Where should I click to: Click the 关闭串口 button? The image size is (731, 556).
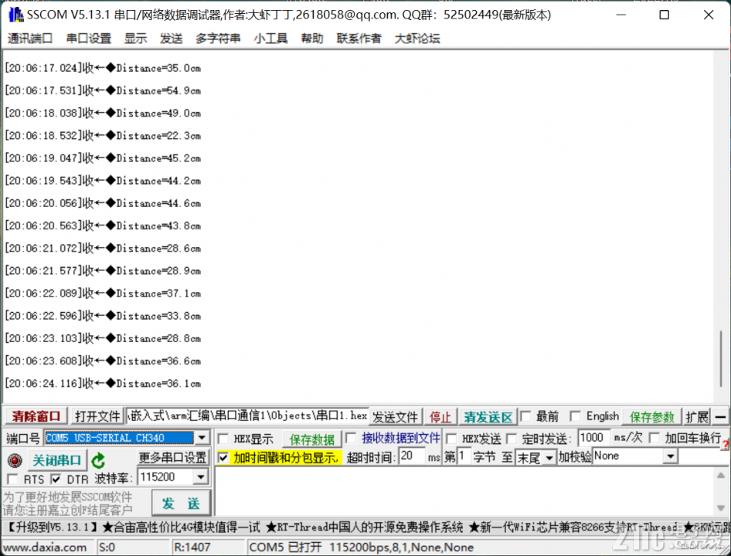57,460
